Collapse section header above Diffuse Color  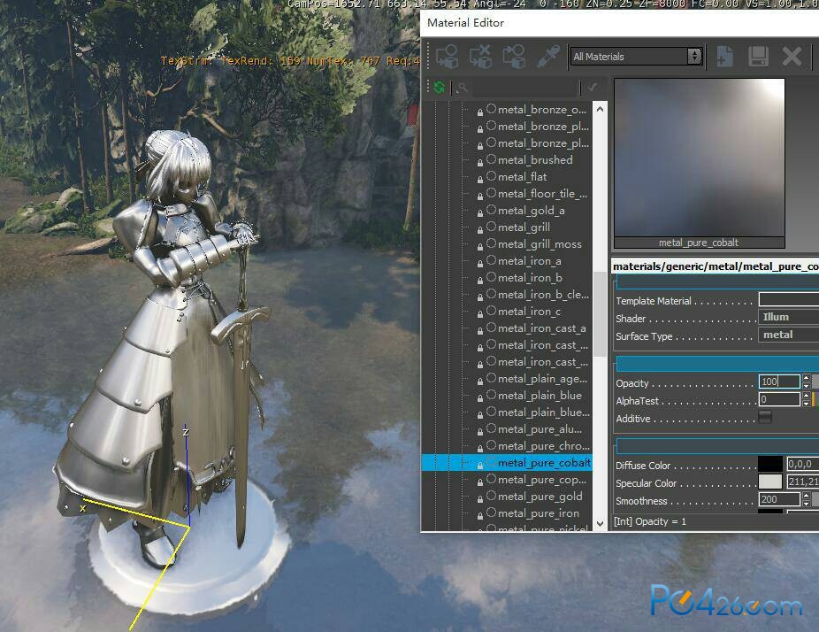tap(717, 446)
